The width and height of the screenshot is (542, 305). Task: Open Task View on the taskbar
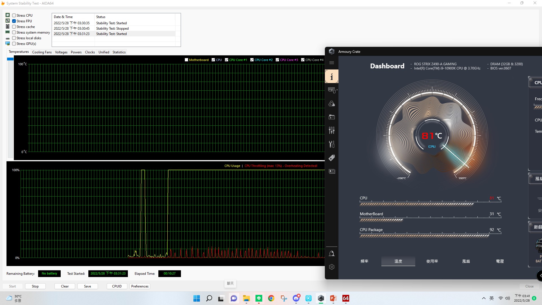tap(221, 298)
